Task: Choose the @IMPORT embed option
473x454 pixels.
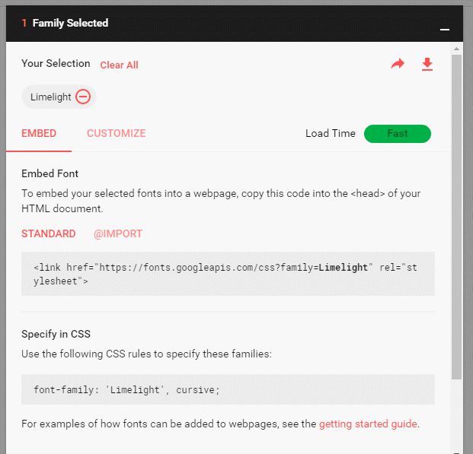Action: (118, 233)
